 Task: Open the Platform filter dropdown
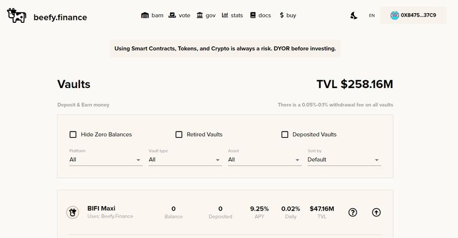(x=105, y=160)
